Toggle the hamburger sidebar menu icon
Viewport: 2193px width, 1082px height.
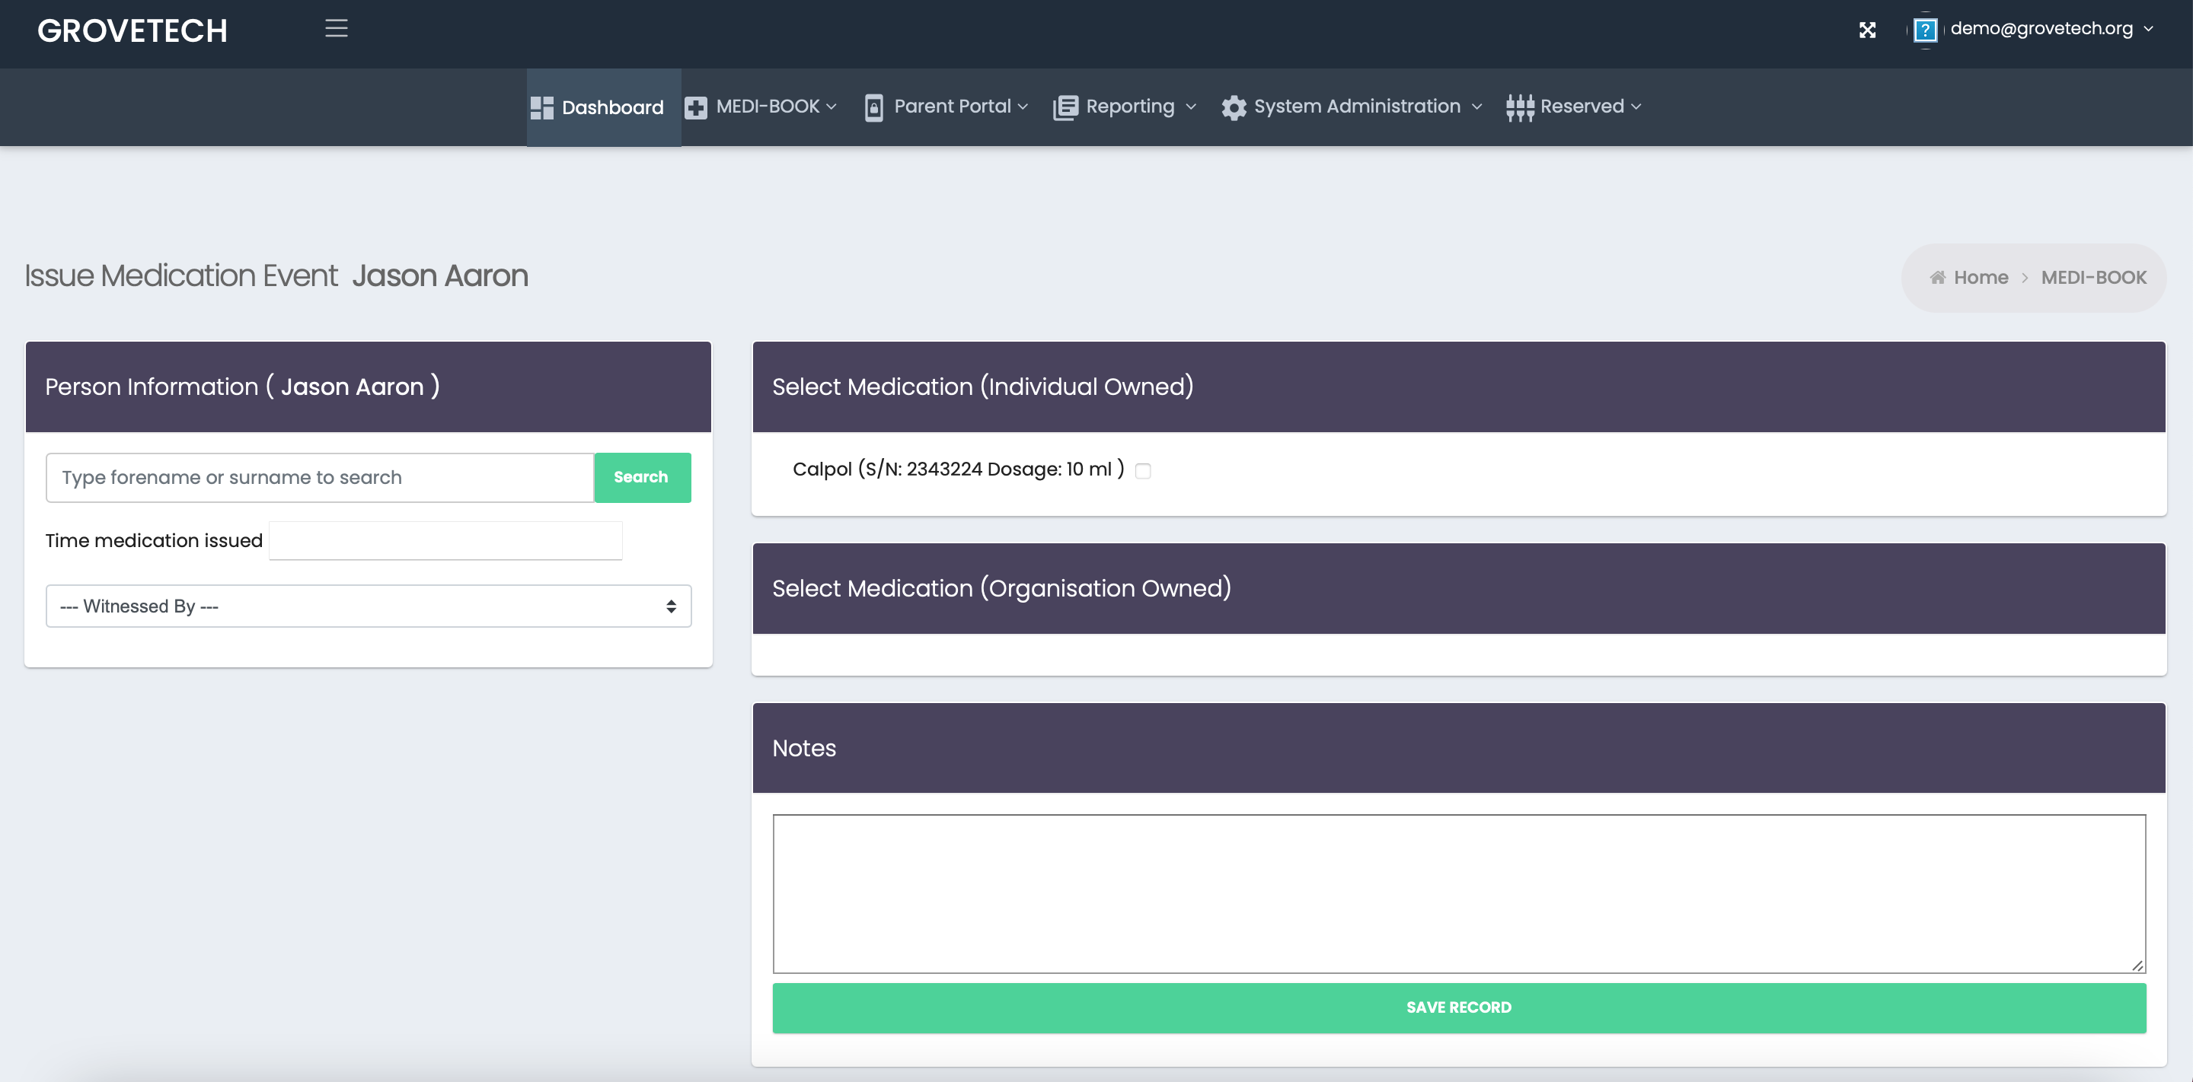tap(337, 29)
